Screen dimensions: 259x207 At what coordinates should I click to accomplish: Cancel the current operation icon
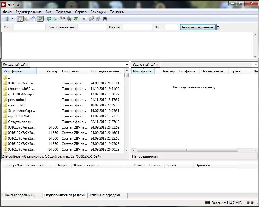pyautogui.click(x=62, y=19)
